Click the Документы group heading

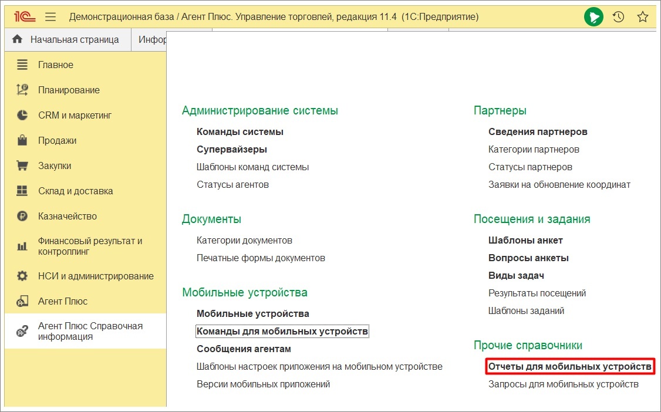(x=211, y=219)
